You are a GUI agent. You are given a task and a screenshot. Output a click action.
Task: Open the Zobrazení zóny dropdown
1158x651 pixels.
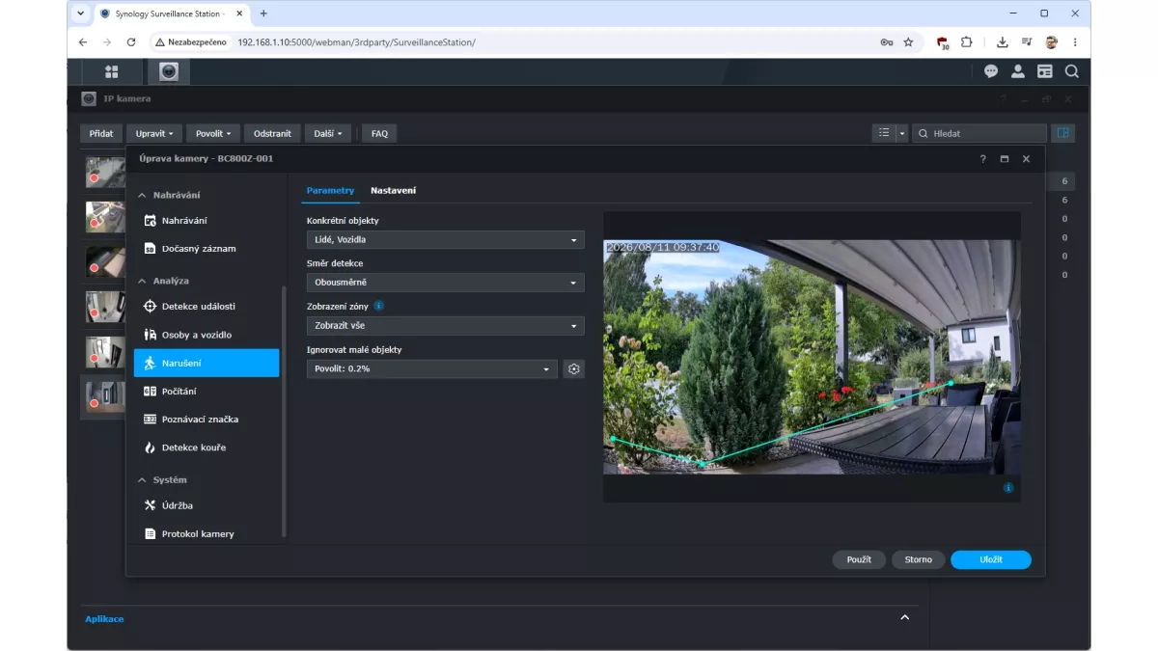445,326
